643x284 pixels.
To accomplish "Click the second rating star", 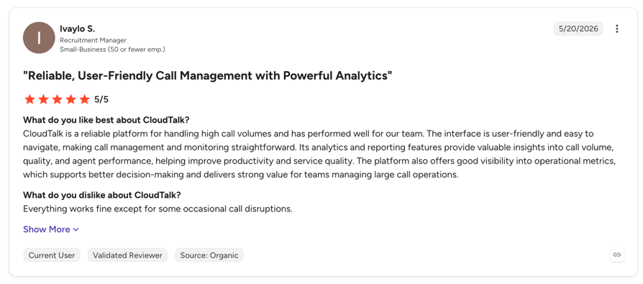I will (x=43, y=99).
